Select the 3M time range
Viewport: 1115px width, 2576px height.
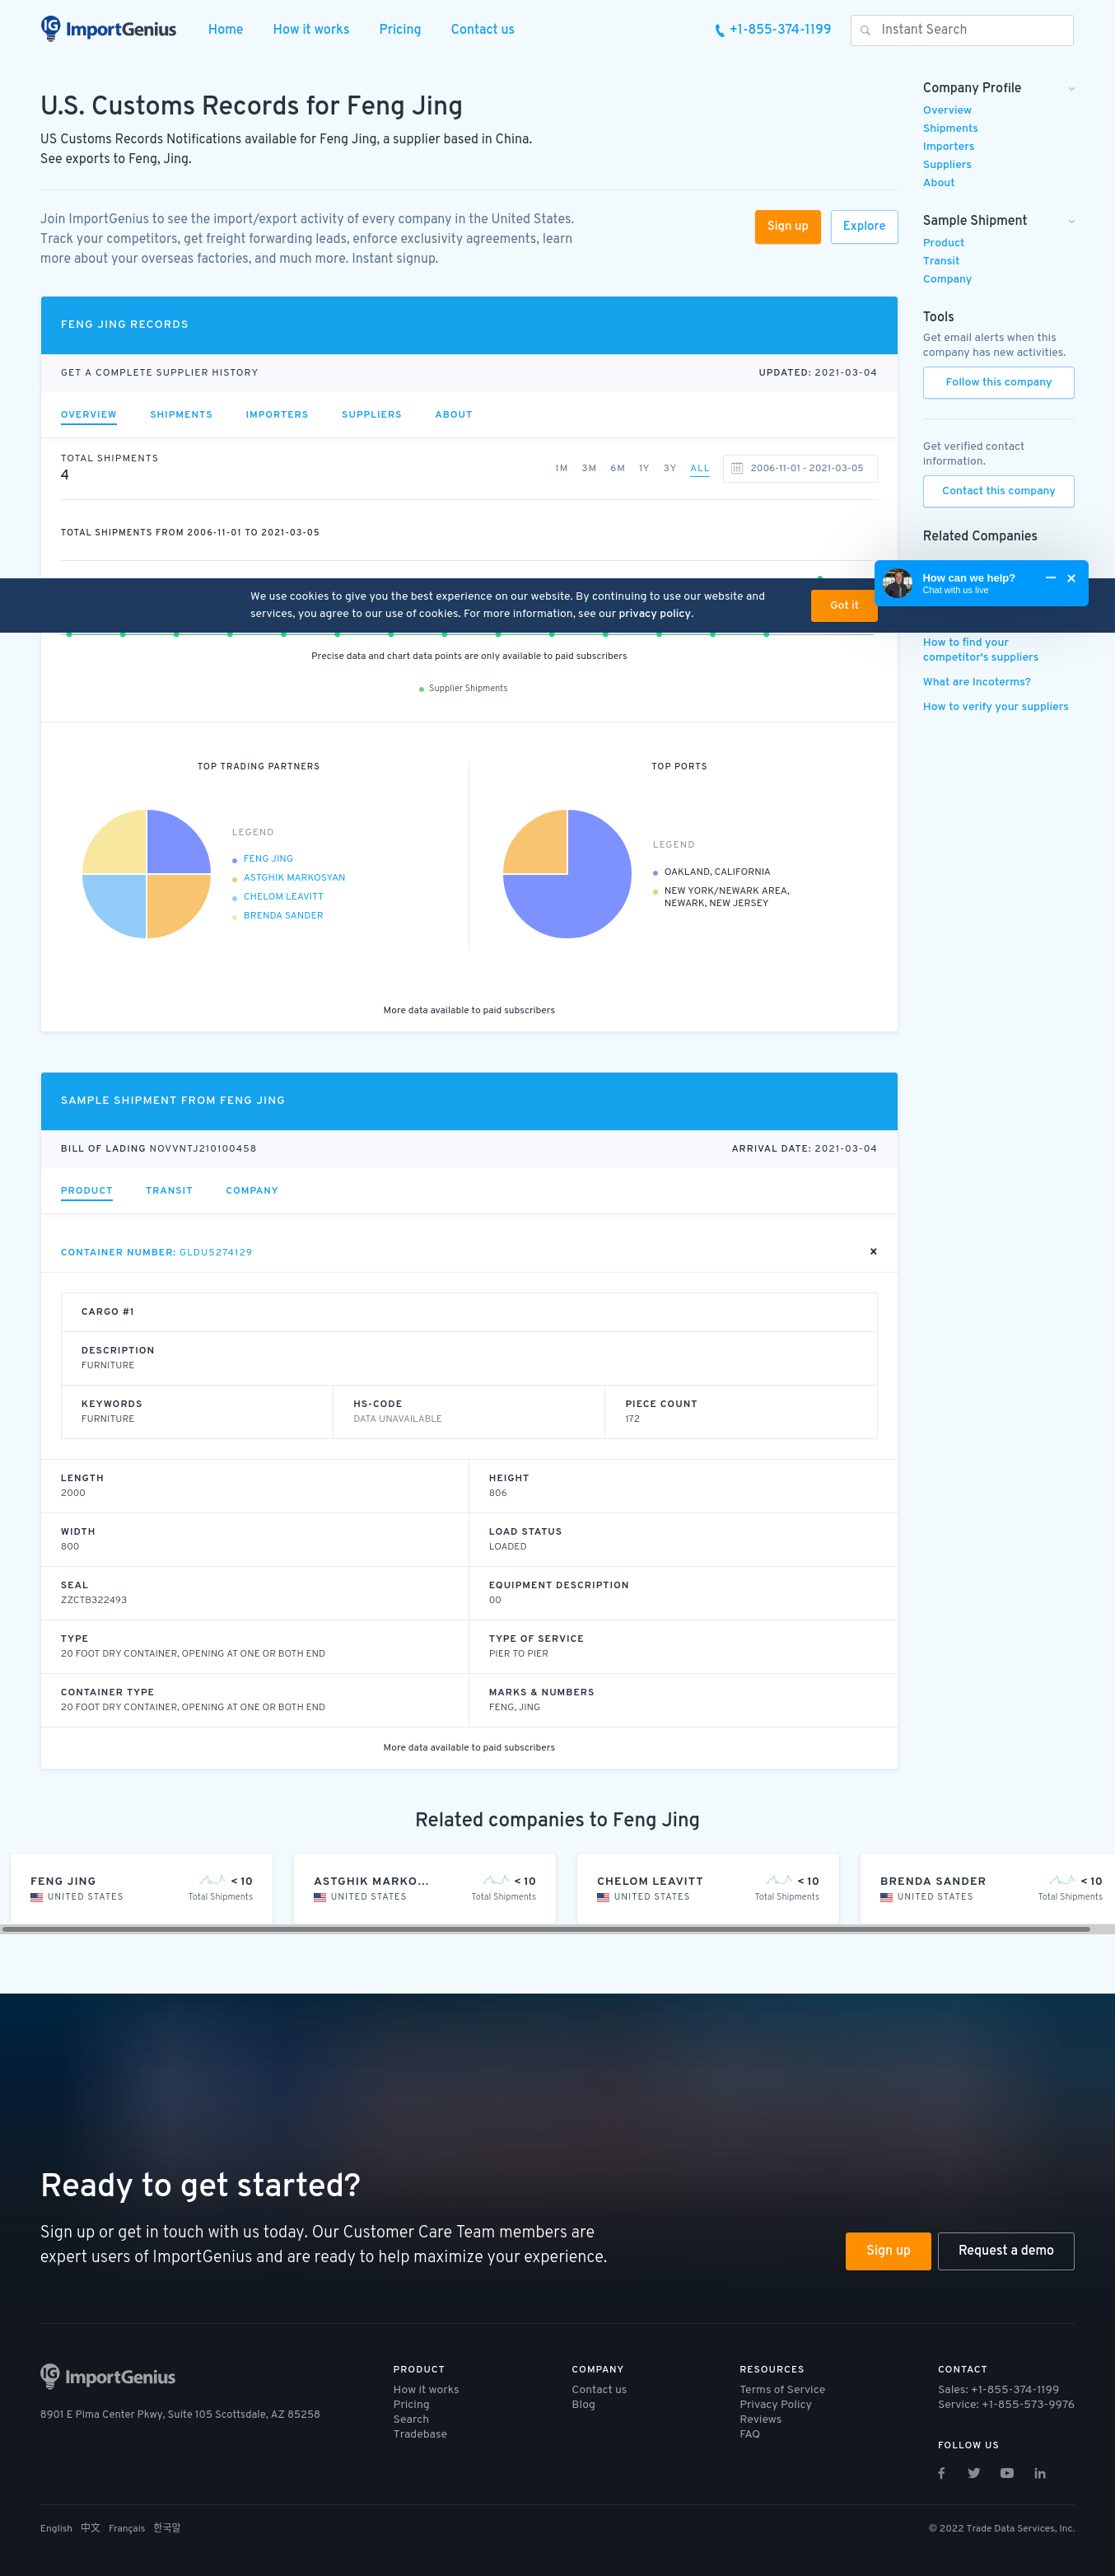(589, 468)
